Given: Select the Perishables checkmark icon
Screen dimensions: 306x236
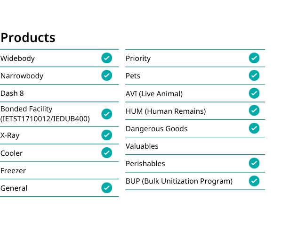Looking at the screenshot, I should (x=254, y=163).
